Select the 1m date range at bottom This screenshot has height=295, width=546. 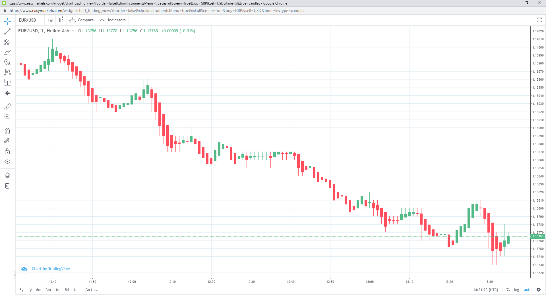click(x=58, y=290)
